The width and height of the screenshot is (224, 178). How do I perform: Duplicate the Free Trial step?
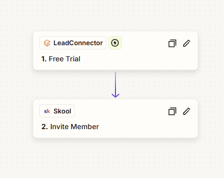point(172,43)
